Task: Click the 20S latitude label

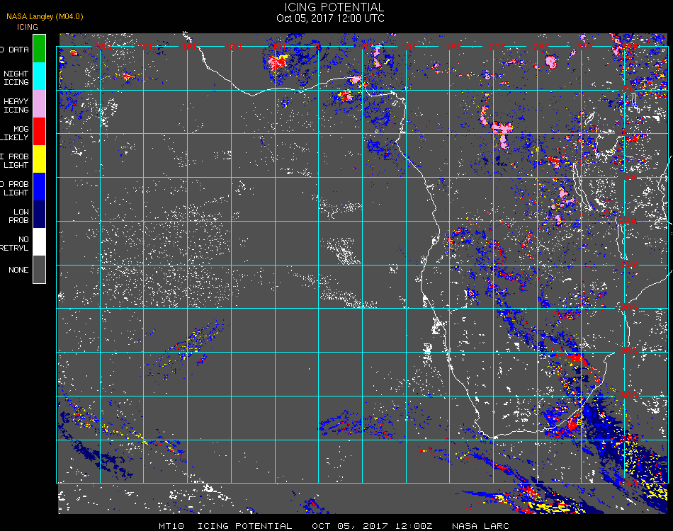Action: (x=629, y=307)
